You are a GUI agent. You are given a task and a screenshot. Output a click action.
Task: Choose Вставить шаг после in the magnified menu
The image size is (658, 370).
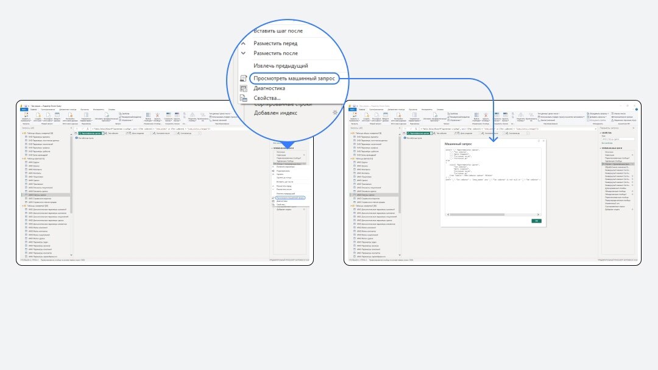click(x=278, y=30)
